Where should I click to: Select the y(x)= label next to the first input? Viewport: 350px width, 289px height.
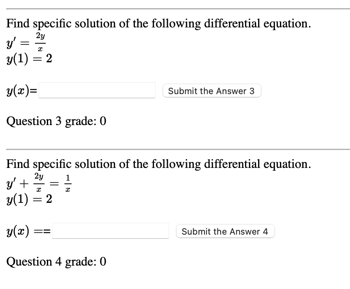click(19, 91)
